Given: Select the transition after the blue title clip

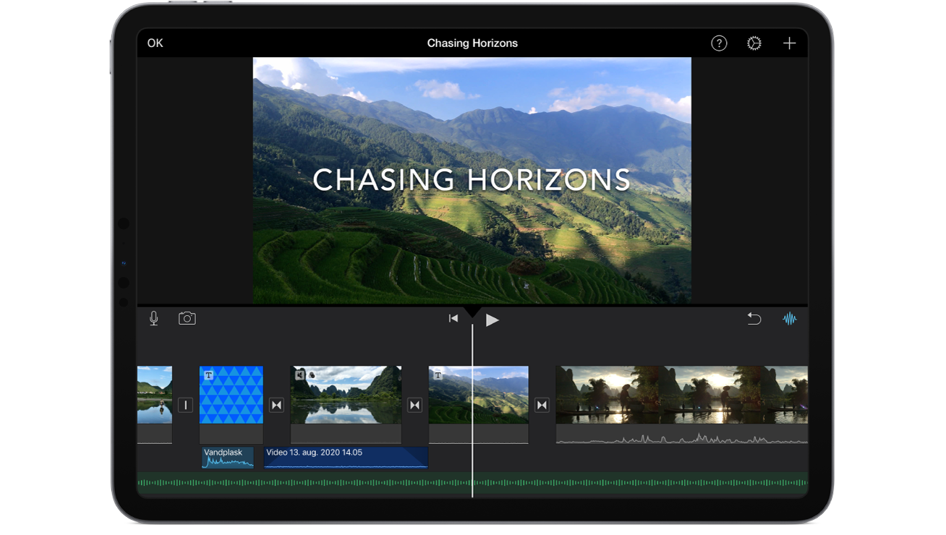Looking at the screenshot, I should (x=277, y=405).
